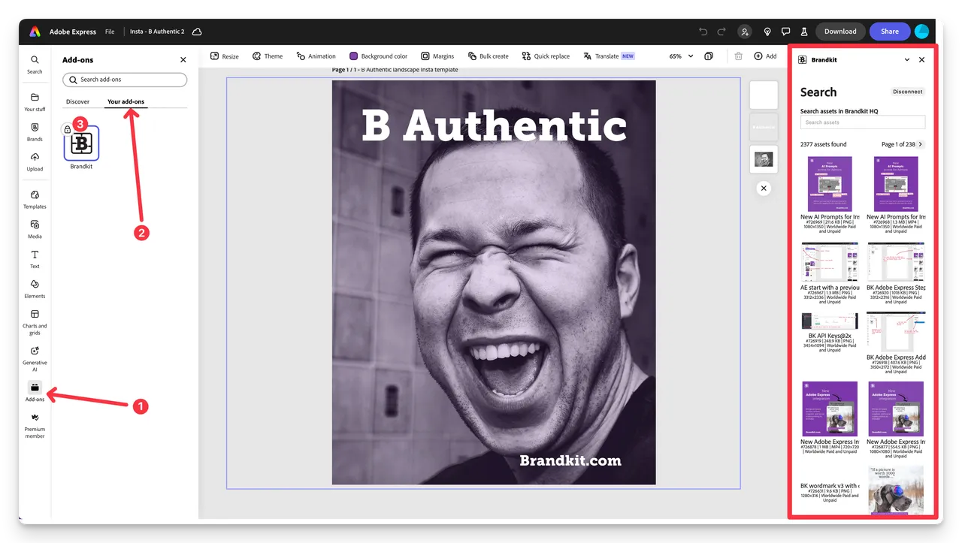
Task: Open the Theme toolbar option
Action: click(268, 56)
